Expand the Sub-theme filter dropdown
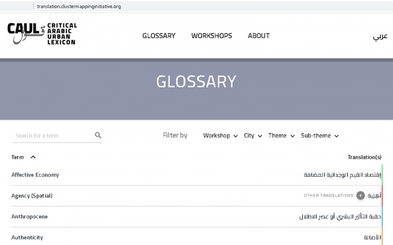The image size is (393, 245). pos(319,136)
